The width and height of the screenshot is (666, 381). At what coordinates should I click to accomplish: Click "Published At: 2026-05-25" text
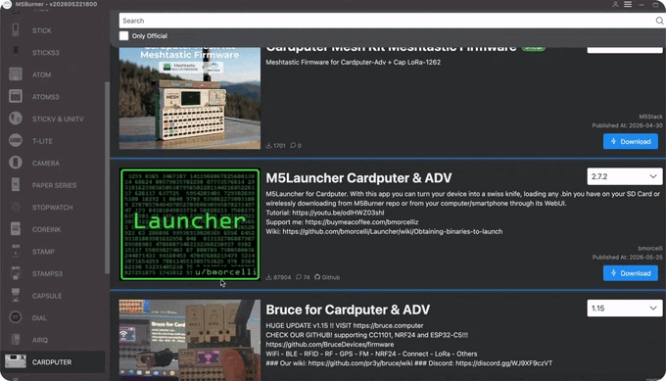628,257
